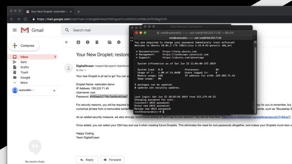This screenshot has width=292, height=164.
Task: Click the Gmail logo
Action: click(32, 30)
